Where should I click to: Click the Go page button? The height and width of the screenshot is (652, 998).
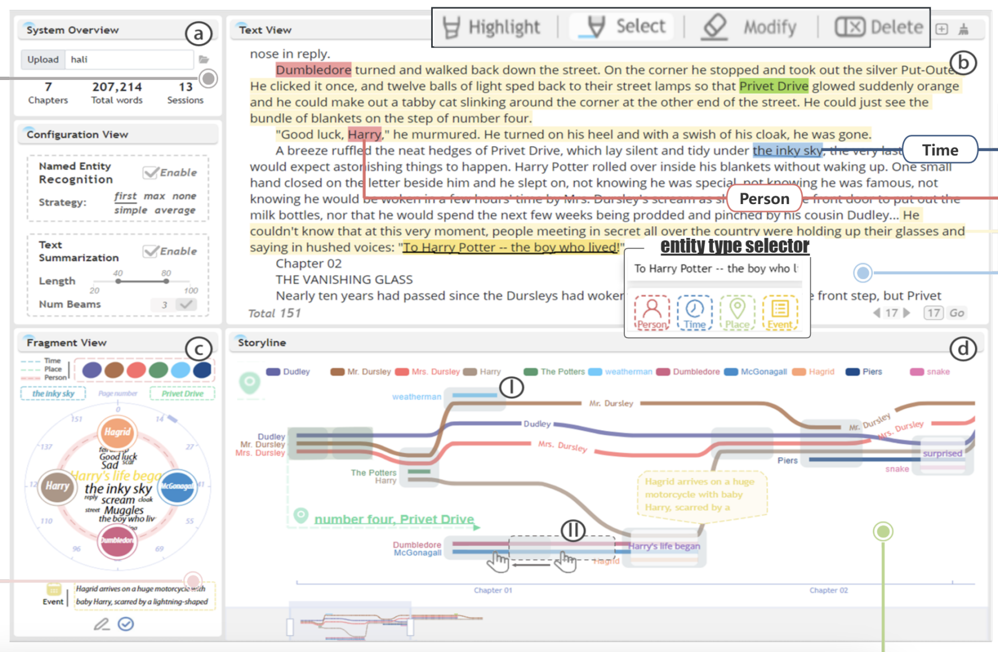tap(957, 313)
